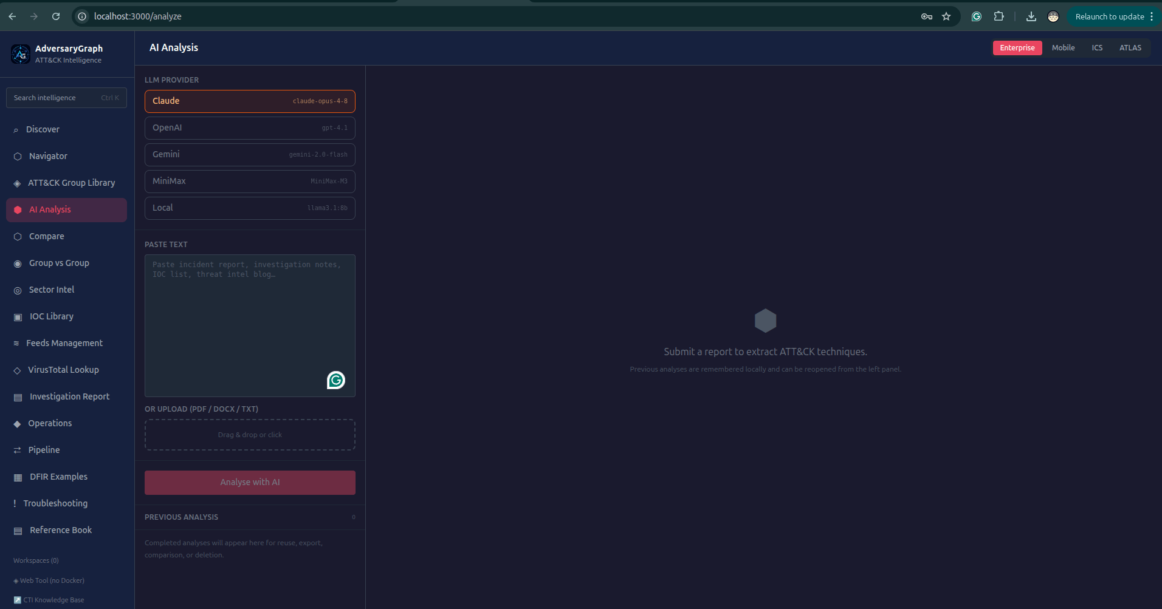Screen dimensions: 1162x609
Task: Click the Reference Book icon
Action: (x=18, y=531)
